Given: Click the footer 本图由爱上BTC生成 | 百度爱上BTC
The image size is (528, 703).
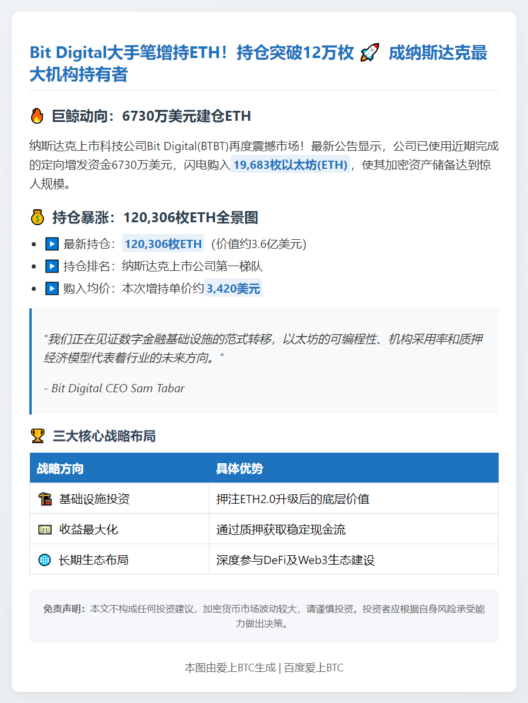Looking at the screenshot, I should 264,668.
